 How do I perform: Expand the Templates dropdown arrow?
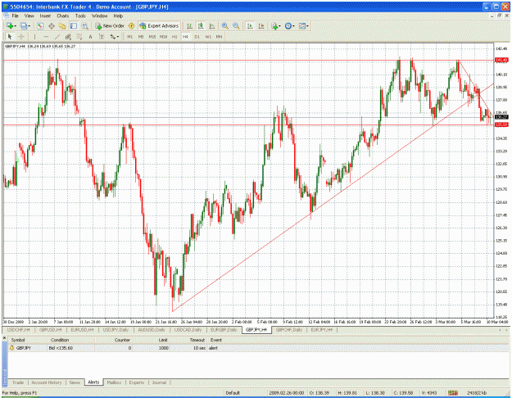click(x=307, y=26)
